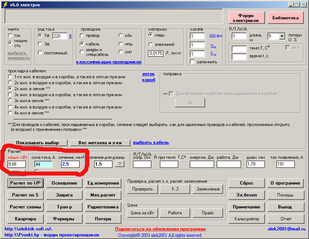309x239 pixels.
Task: Select the 3ф current type option
Action: coord(40,44)
